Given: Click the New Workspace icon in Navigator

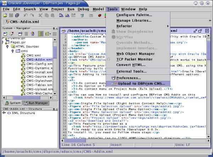Looking at the screenshot, I should pos(5,34).
